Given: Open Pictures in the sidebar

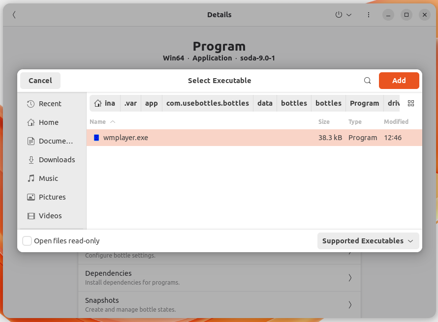Looking at the screenshot, I should click(52, 197).
